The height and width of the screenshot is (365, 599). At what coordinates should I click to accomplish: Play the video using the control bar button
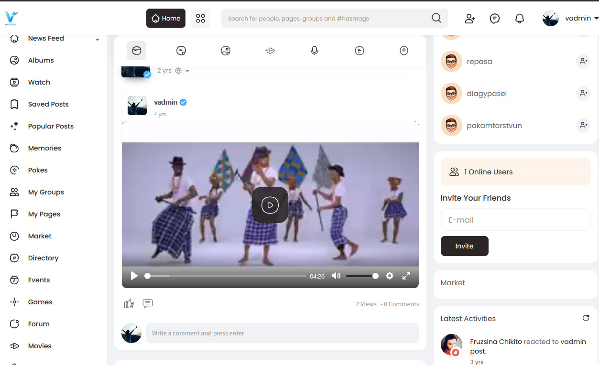tap(134, 276)
